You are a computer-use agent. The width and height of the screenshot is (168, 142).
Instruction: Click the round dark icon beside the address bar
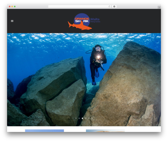click(114, 6)
